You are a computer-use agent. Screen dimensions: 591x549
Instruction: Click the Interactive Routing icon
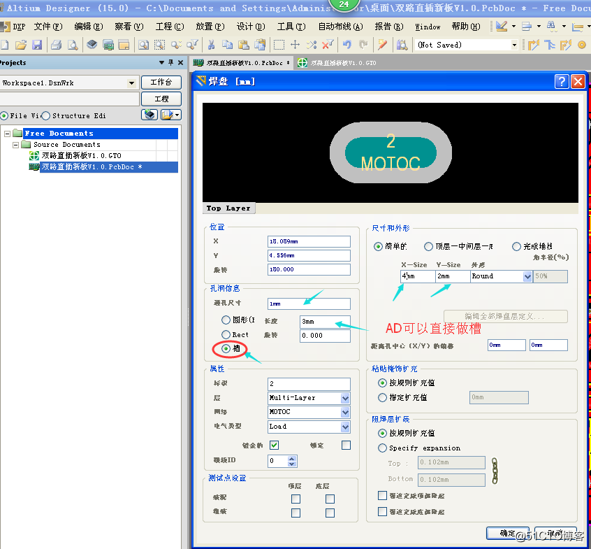pyautogui.click(x=533, y=45)
